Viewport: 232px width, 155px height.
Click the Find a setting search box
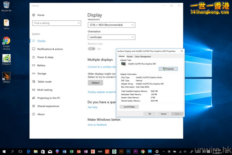(x=56, y=23)
